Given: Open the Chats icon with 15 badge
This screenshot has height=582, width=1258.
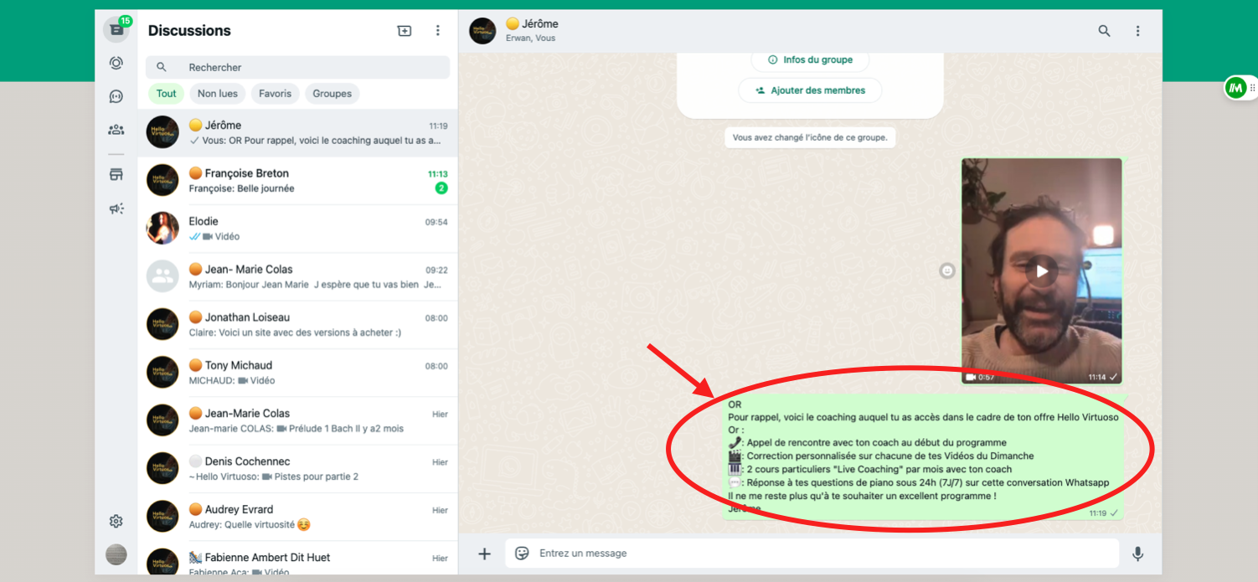Looking at the screenshot, I should click(116, 29).
